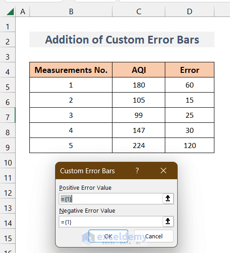Screen dimensions: 230x253
Task: Select Error cell with value 25
Action: pos(190,115)
